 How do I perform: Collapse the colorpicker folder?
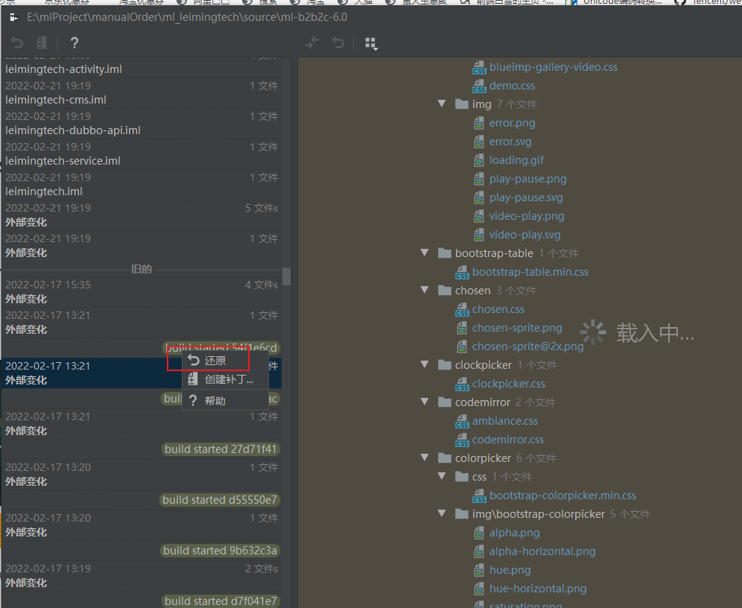pos(425,457)
